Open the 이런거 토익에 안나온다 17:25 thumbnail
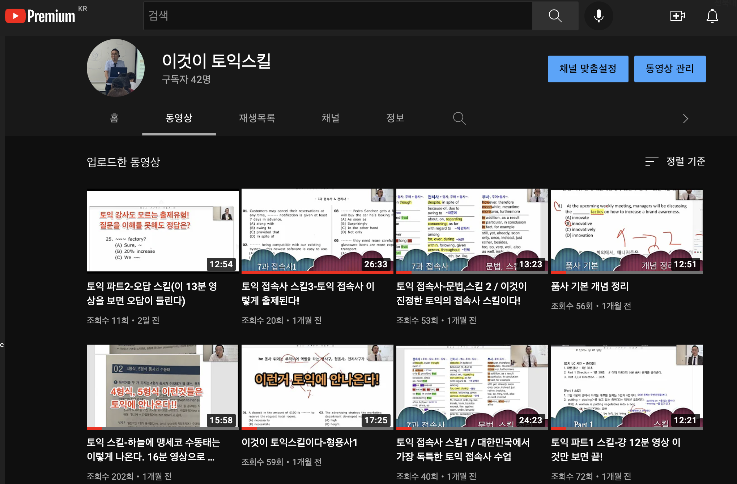 pos(317,386)
